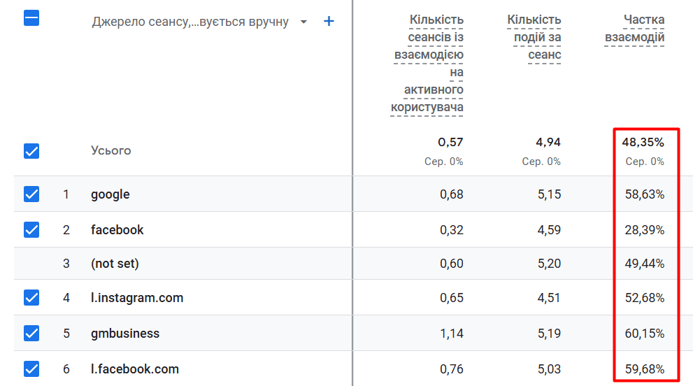
Task: Uncheck the Усього totals checkbox
Action: [x=31, y=151]
